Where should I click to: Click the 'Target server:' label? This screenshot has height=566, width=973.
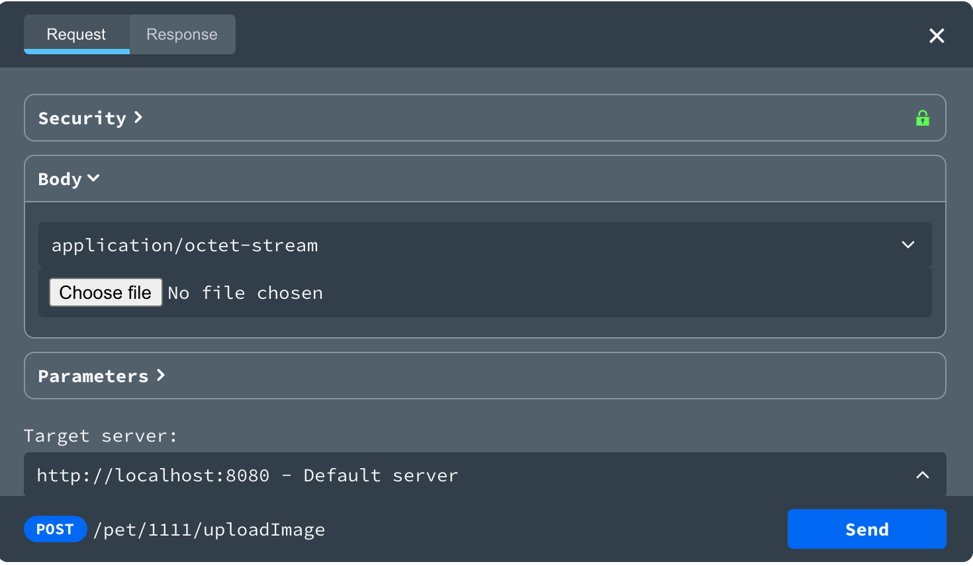coord(101,436)
